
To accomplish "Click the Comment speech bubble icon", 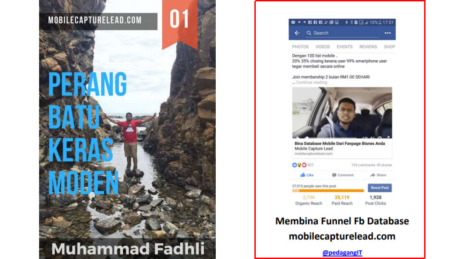I will pyautogui.click(x=334, y=175).
